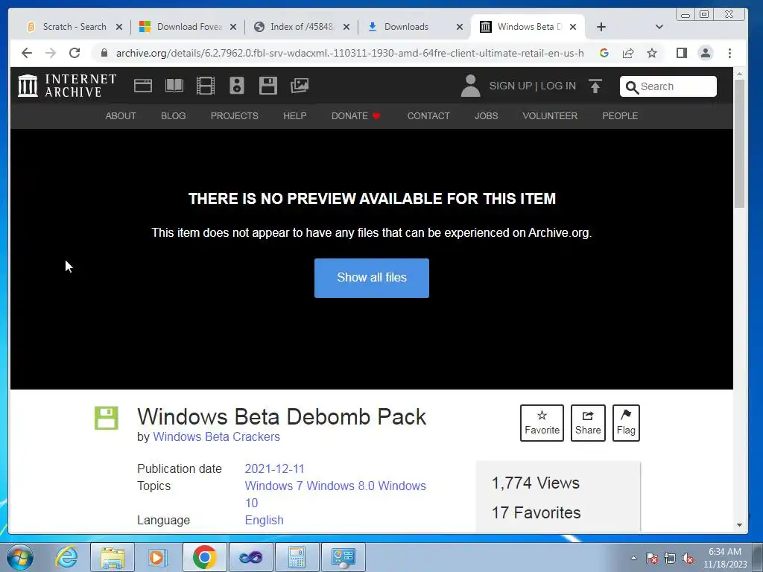Click the Favorite star button
The image size is (763, 572).
pos(542,423)
